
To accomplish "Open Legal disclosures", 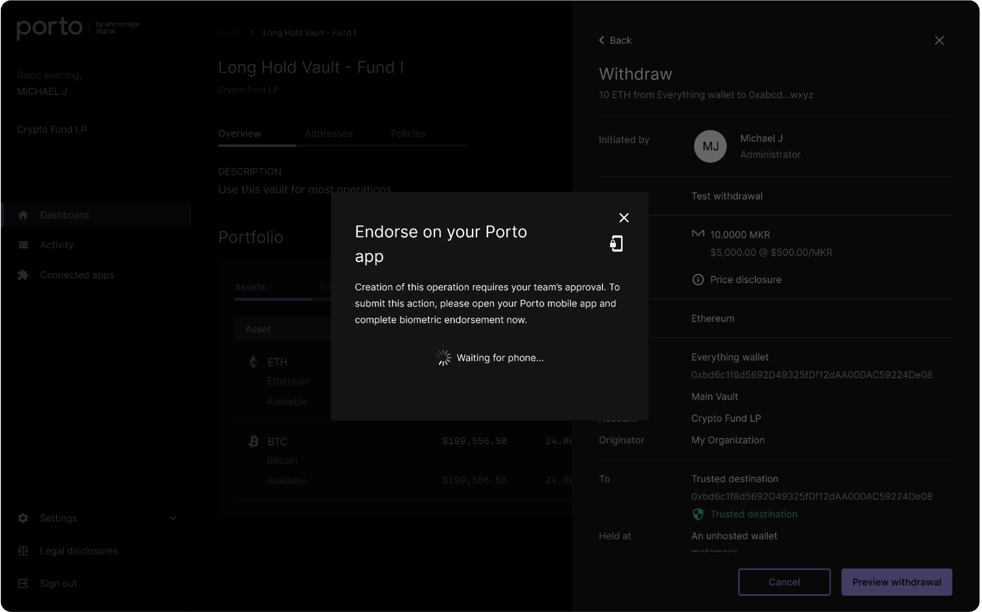I will click(x=79, y=551).
